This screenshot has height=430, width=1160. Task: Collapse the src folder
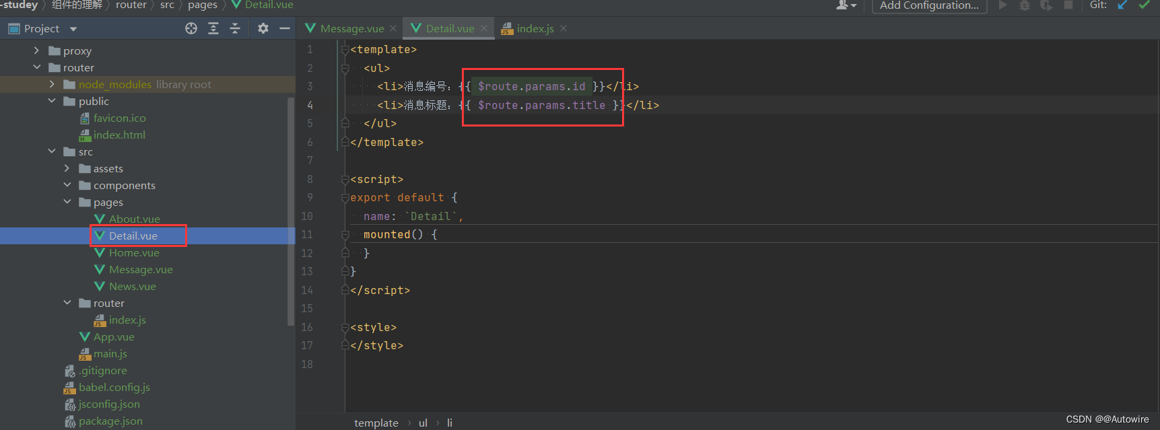52,151
